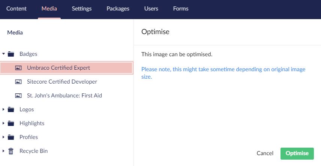Switch to the Content section

pos(16,9)
